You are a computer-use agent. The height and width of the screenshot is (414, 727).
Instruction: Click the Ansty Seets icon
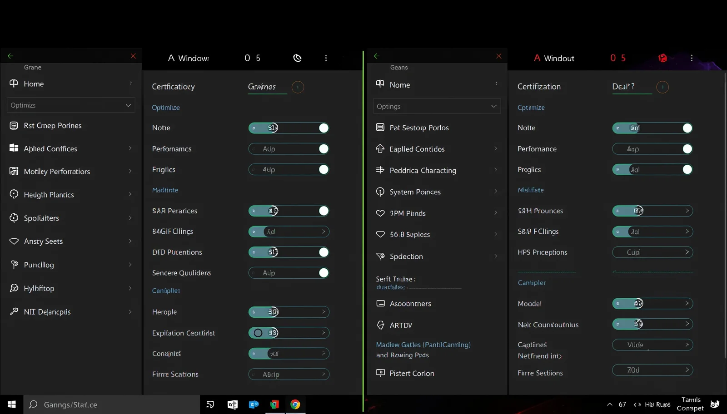(x=14, y=241)
